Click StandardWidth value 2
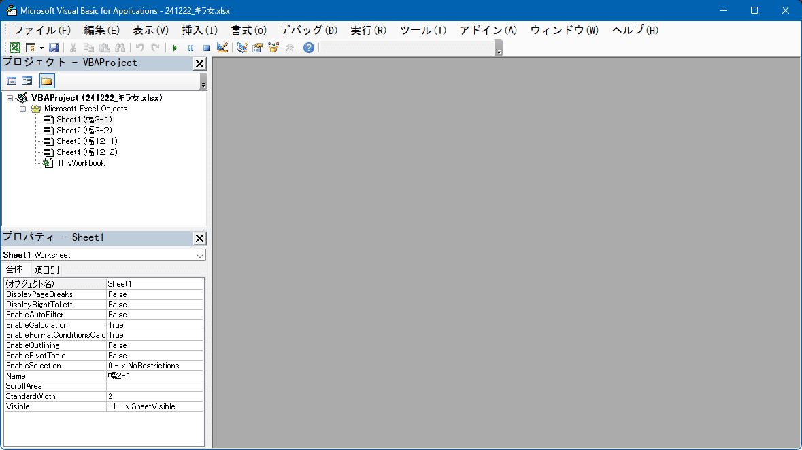This screenshot has height=450, width=802. tap(154, 396)
